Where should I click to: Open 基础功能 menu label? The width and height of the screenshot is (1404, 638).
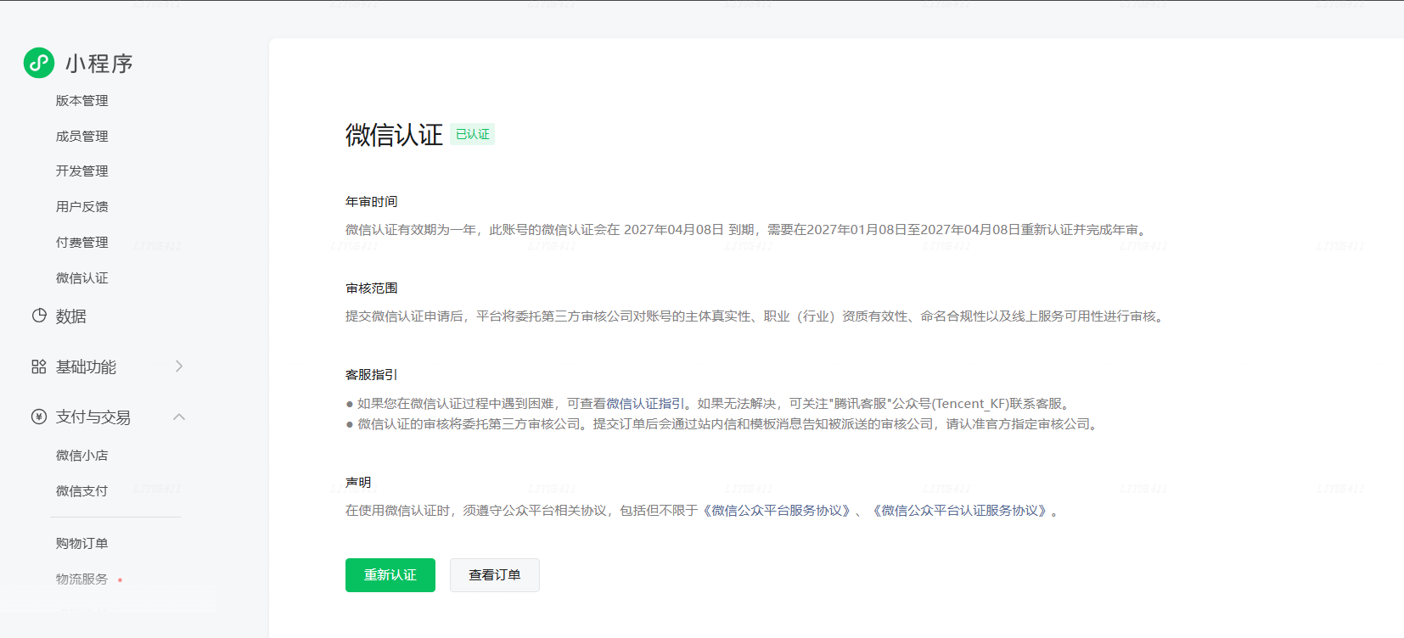87,367
